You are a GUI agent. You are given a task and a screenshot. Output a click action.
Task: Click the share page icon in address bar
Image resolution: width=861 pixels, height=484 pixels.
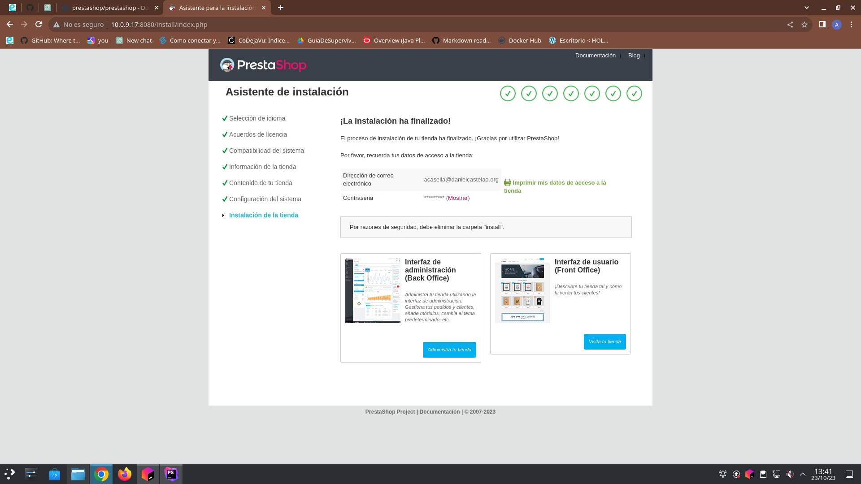pyautogui.click(x=790, y=25)
